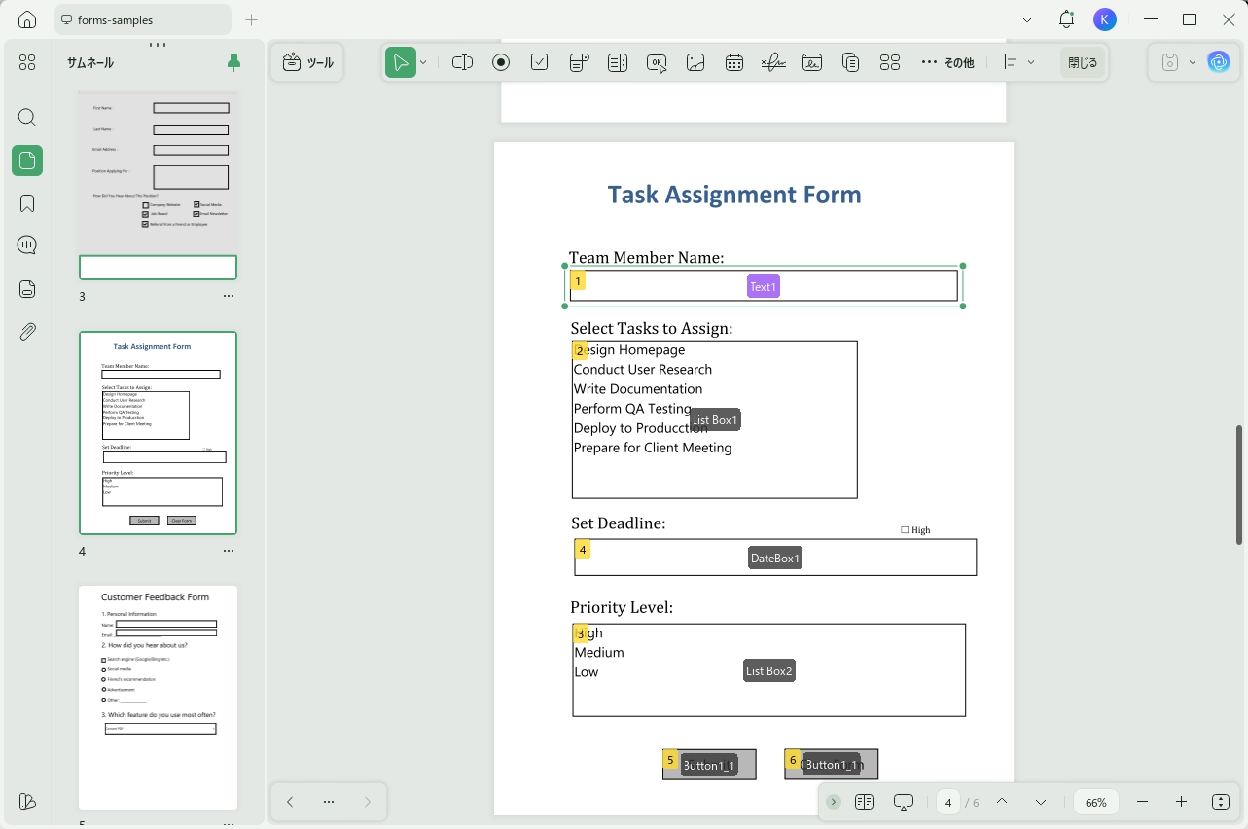The image size is (1248, 829).
Task: Select the text field tool
Action: [x=462, y=62]
